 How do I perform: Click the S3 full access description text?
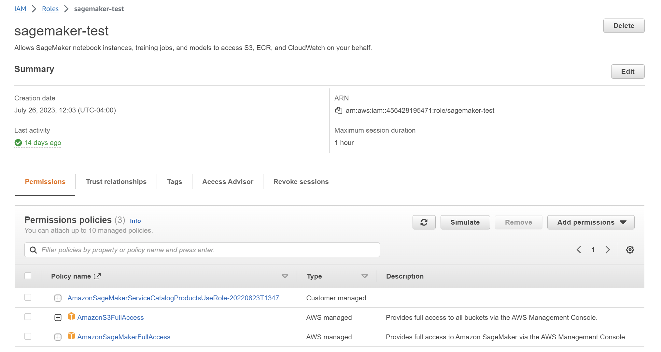[492, 318]
